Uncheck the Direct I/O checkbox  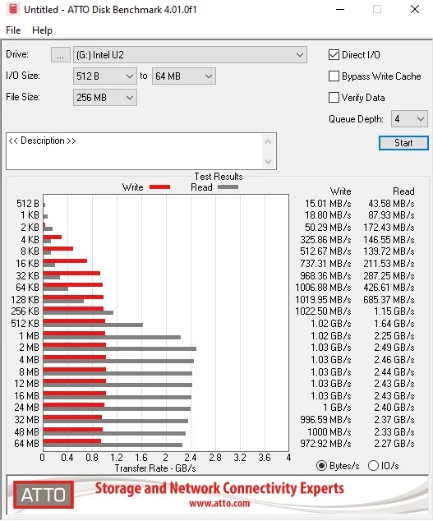tap(334, 55)
